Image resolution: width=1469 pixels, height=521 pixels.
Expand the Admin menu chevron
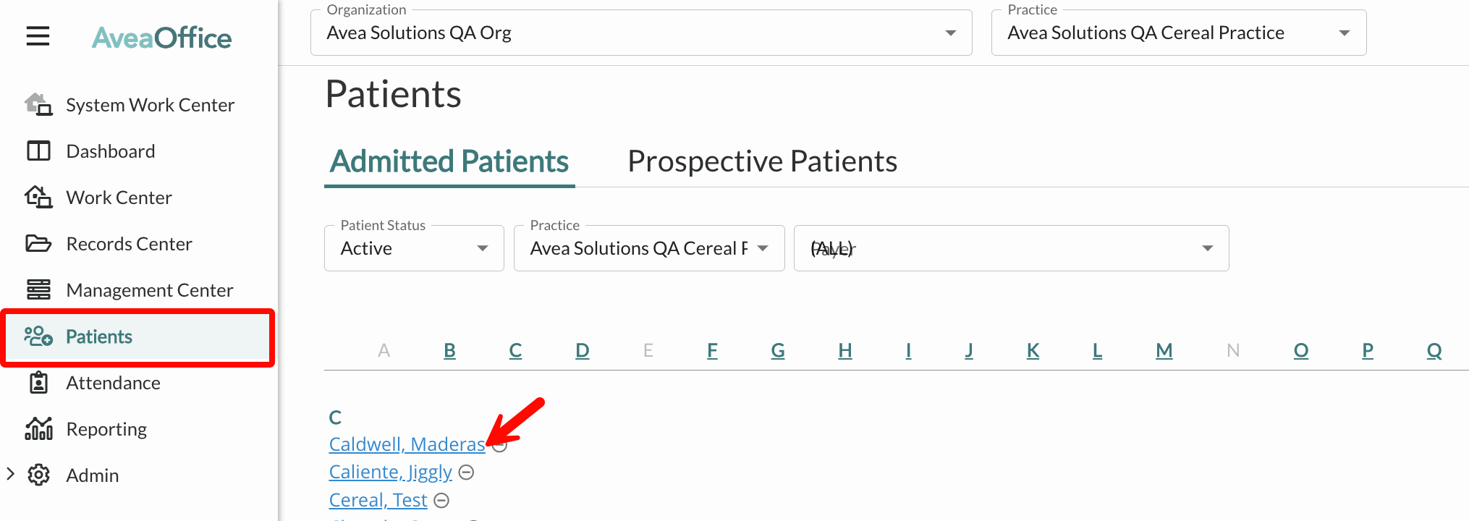click(x=10, y=475)
